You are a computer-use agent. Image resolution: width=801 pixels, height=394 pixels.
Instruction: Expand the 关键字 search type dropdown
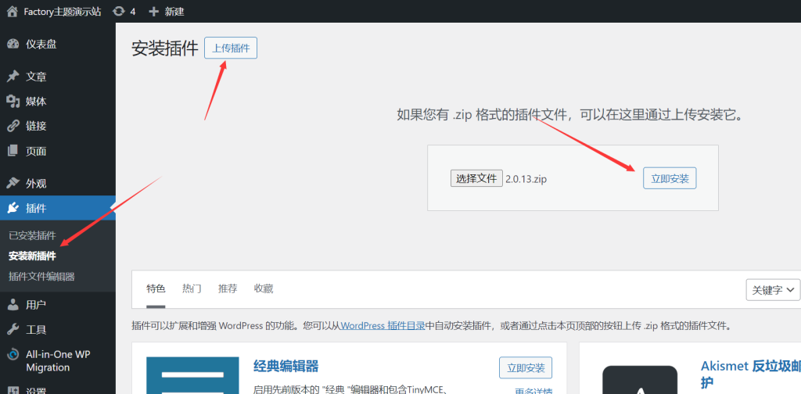(773, 289)
